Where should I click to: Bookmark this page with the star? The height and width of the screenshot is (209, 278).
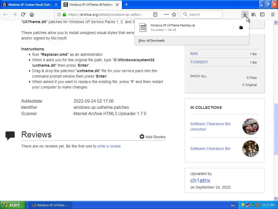(174, 14)
